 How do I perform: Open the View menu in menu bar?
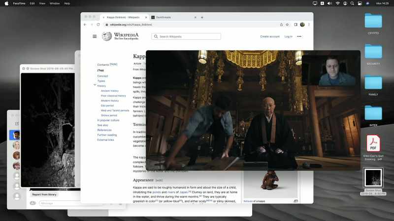point(42,3)
